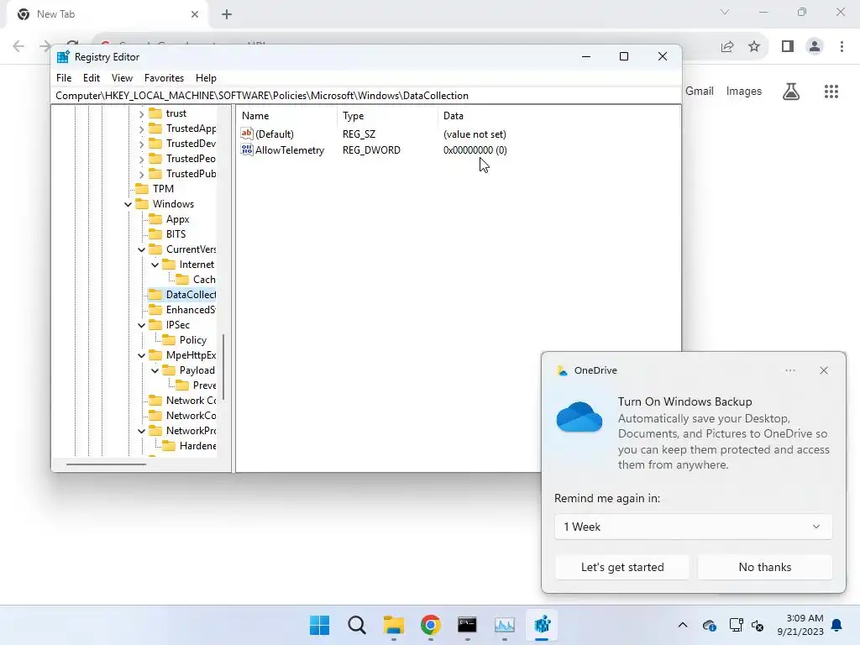The image size is (860, 645).
Task: Click the Chrome share page icon
Action: point(727,47)
